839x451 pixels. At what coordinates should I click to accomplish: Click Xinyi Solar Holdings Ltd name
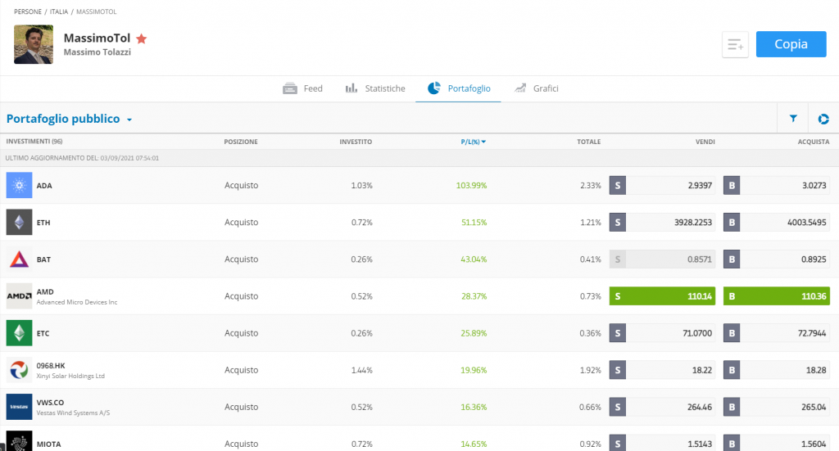[x=70, y=376]
